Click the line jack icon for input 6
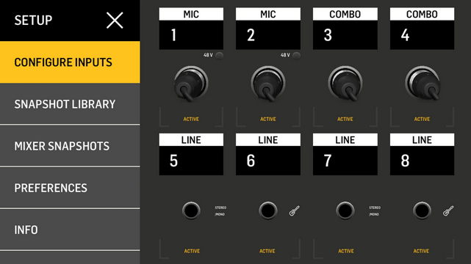 [268, 210]
